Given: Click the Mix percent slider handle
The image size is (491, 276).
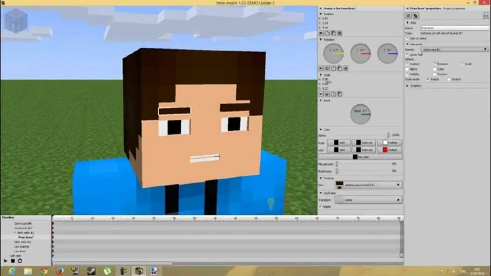Looking at the screenshot, I should click(337, 164).
